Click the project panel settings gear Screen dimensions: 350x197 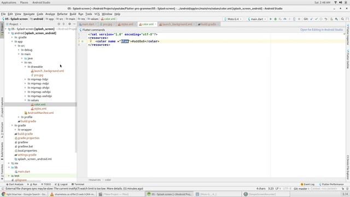tap(69, 24)
